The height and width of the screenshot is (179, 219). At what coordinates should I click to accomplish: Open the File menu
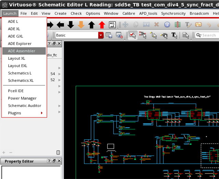(24, 13)
